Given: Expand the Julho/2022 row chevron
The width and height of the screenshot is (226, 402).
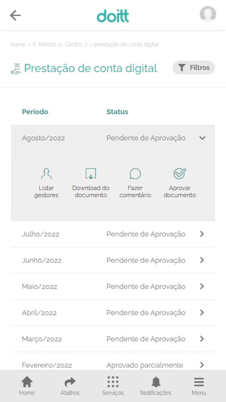Looking at the screenshot, I should [x=202, y=234].
